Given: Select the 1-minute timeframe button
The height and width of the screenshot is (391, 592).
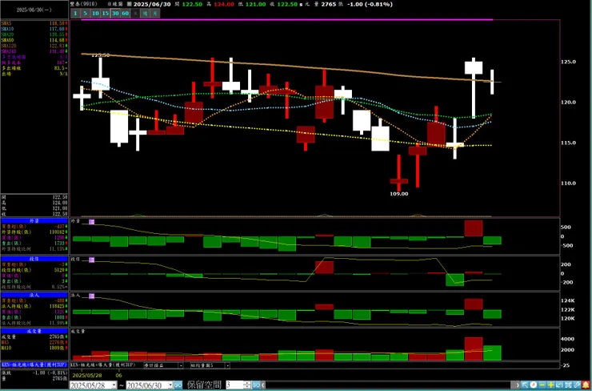Looking at the screenshot, I should (x=75, y=14).
